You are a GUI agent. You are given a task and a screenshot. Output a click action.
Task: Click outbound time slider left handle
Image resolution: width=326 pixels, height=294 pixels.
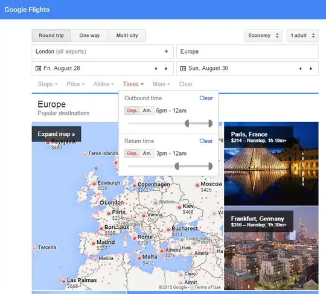click(187, 123)
